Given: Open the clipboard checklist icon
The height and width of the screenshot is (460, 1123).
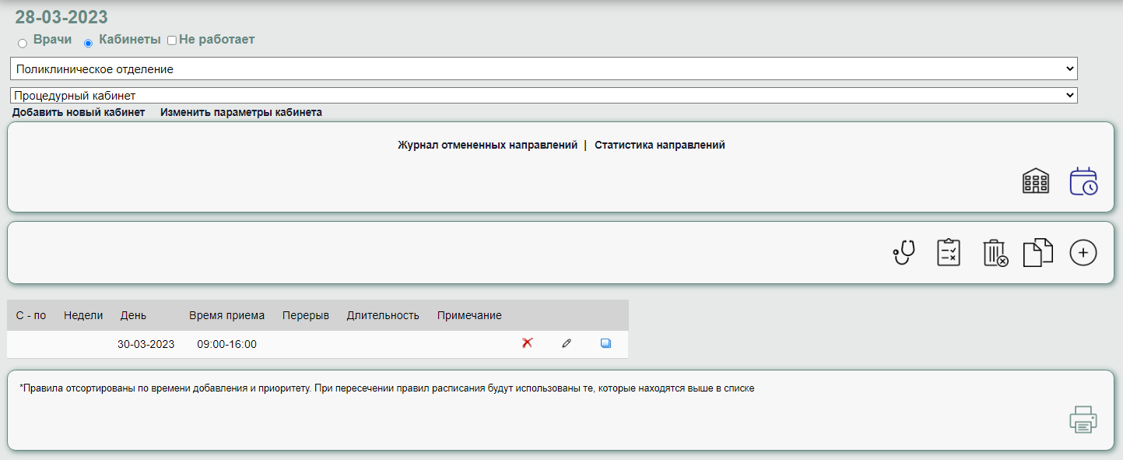Looking at the screenshot, I should pos(949,253).
